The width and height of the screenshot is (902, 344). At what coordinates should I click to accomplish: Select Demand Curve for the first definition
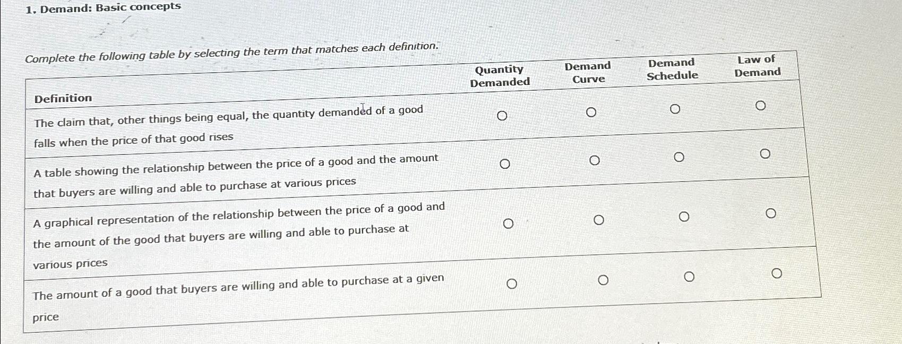[x=592, y=112]
